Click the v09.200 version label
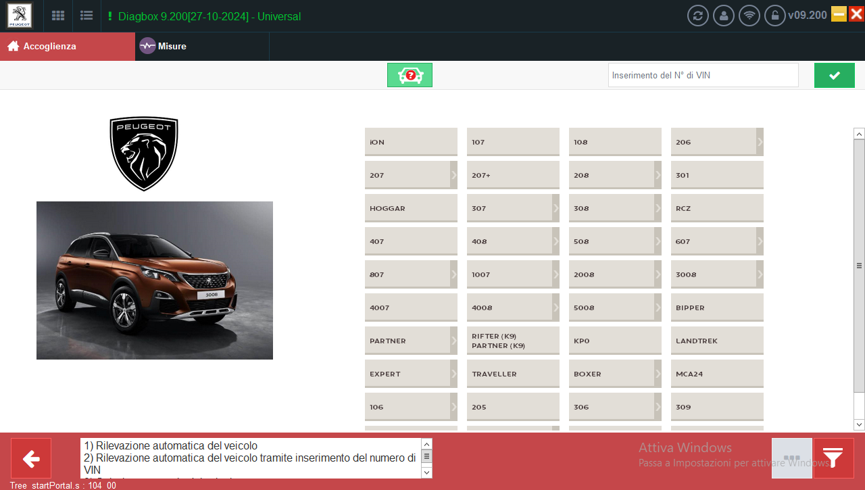The image size is (865, 490). pos(808,15)
